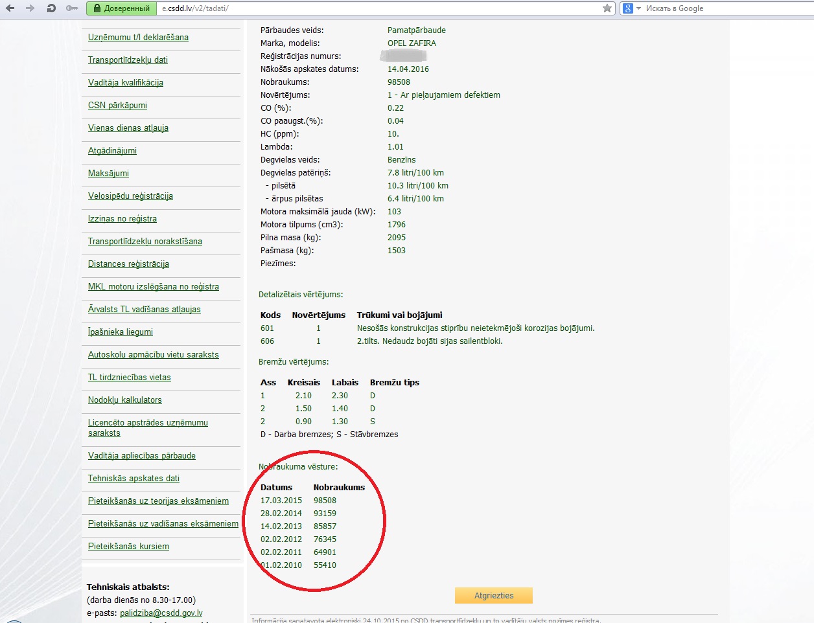Expand the search engine dropdown arrow
This screenshot has height=623, width=814.
coord(638,8)
